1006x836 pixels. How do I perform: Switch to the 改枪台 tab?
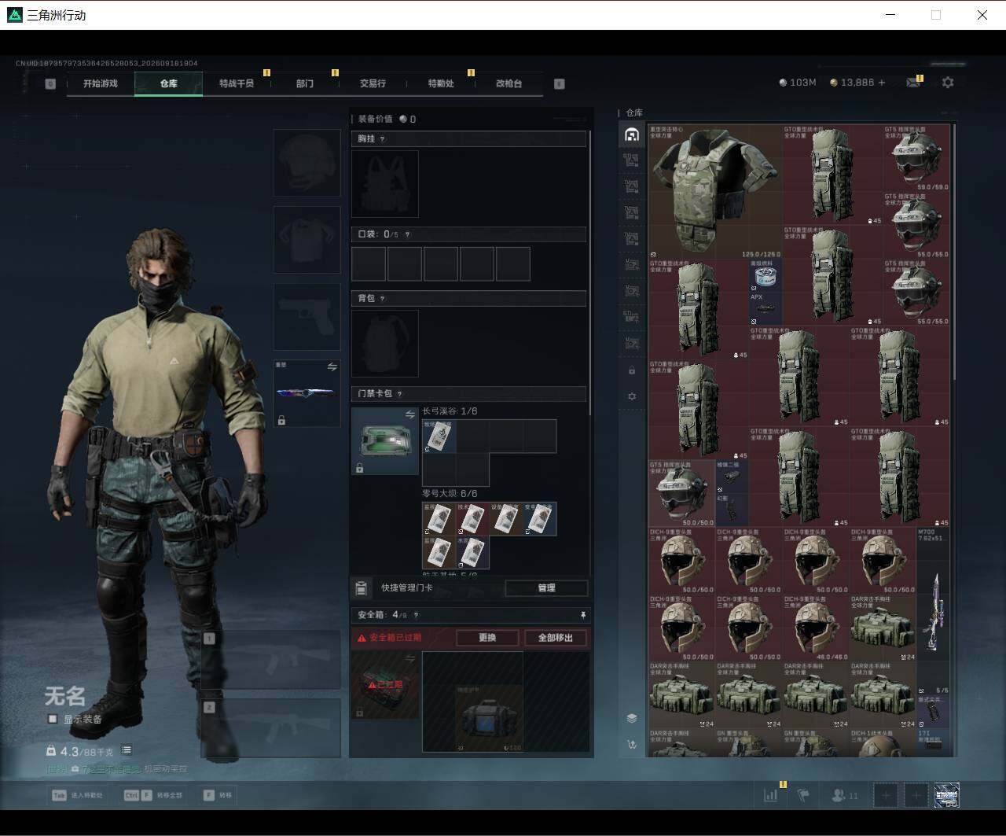point(509,83)
